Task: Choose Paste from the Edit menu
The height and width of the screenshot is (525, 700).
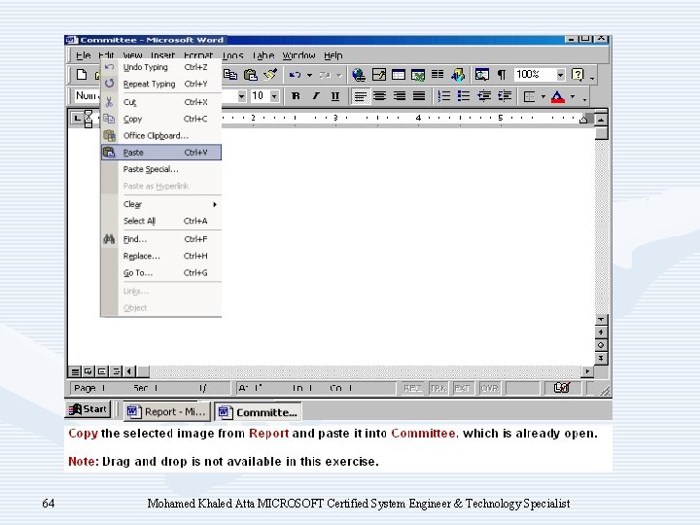Action: pyautogui.click(x=161, y=153)
